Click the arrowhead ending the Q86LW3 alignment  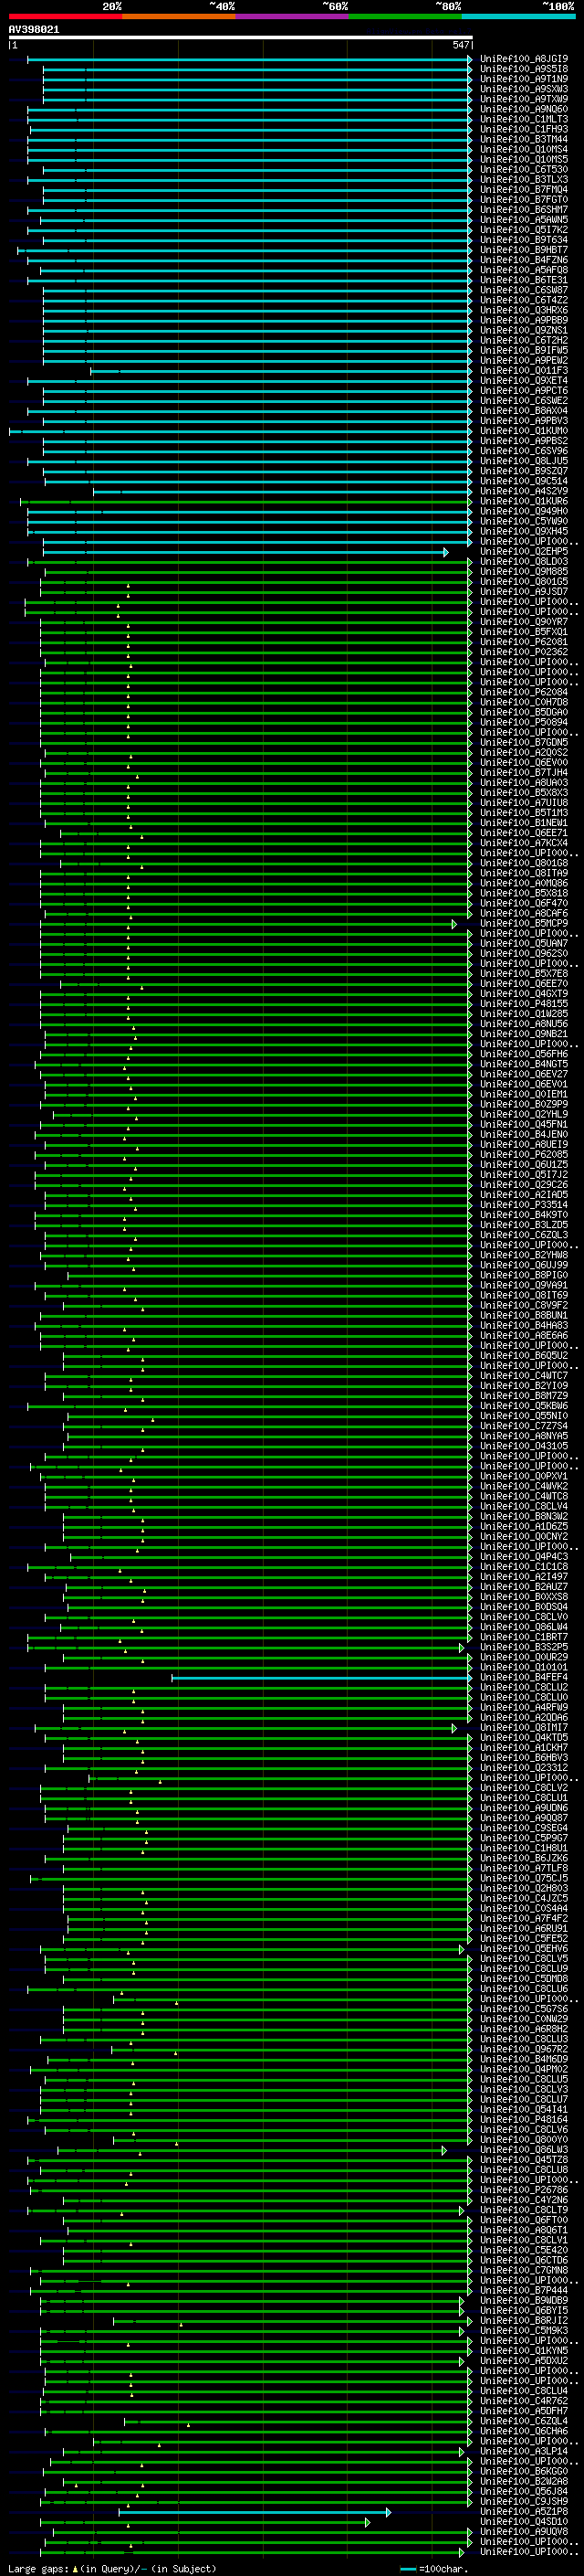445,2150
